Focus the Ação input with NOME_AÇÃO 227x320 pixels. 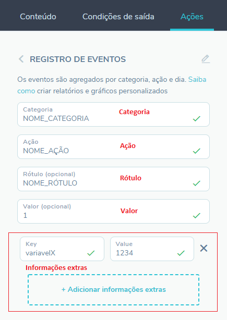pos(114,147)
